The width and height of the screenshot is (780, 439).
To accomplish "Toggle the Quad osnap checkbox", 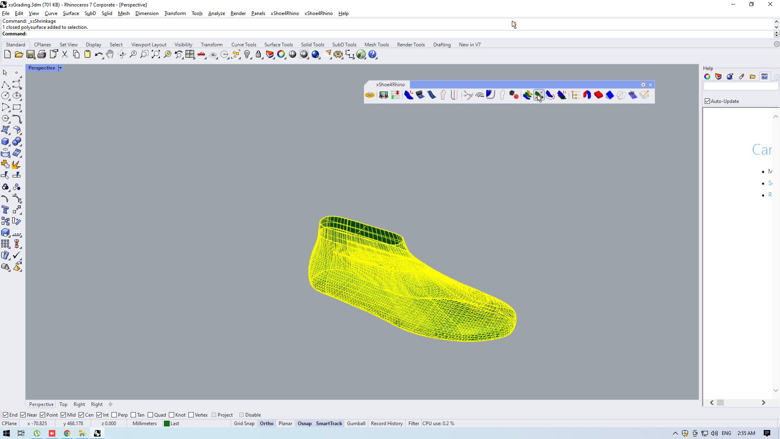I will (151, 415).
